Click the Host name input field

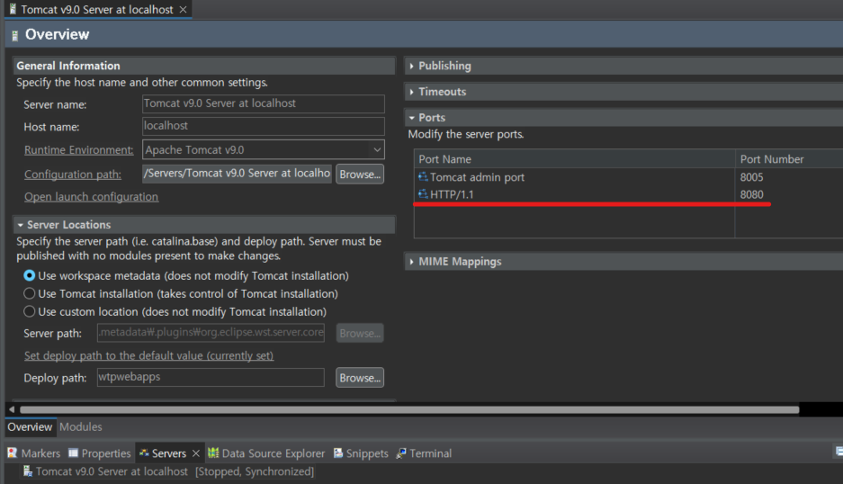pyautogui.click(x=264, y=126)
